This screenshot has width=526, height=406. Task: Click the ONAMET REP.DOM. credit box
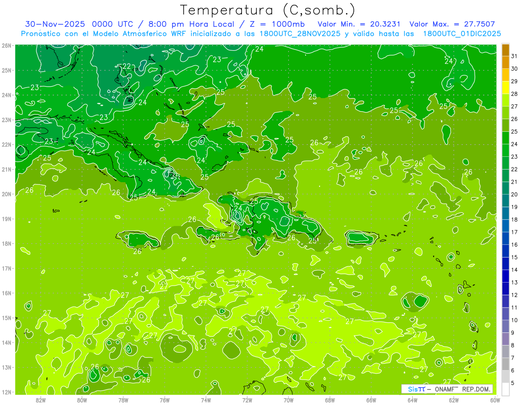[447, 389]
